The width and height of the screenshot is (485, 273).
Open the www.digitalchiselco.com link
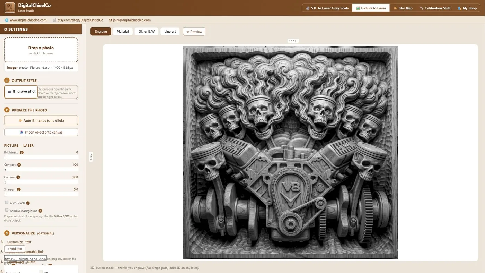pyautogui.click(x=28, y=20)
